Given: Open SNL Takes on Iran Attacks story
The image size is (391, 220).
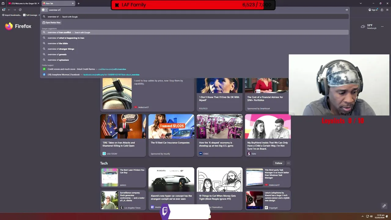Looking at the screenshot, I should pos(123,135).
